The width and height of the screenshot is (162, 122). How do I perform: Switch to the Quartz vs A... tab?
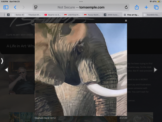tap(53, 15)
